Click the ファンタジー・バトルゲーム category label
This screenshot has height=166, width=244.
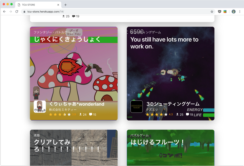tap(53, 32)
